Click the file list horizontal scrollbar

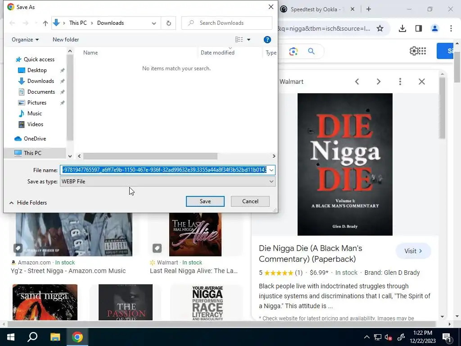150,156
